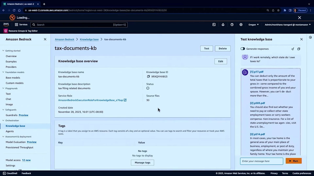The height and width of the screenshot is (176, 314).
Task: Collapse the Amazon Bedrock side navigation
Action: 45,39
